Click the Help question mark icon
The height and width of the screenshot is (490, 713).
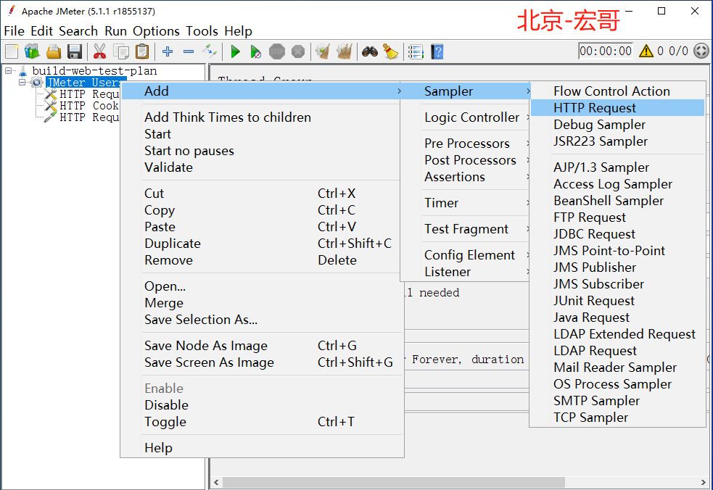tap(437, 51)
